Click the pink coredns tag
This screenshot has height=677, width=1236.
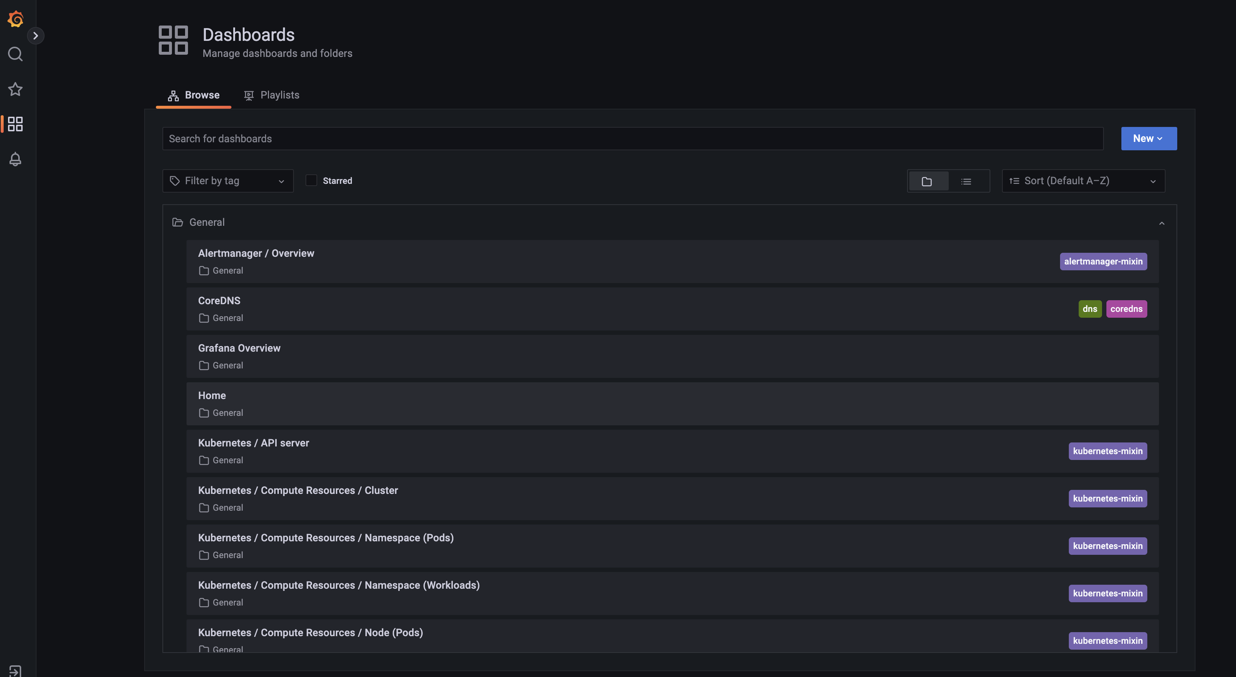pos(1126,309)
